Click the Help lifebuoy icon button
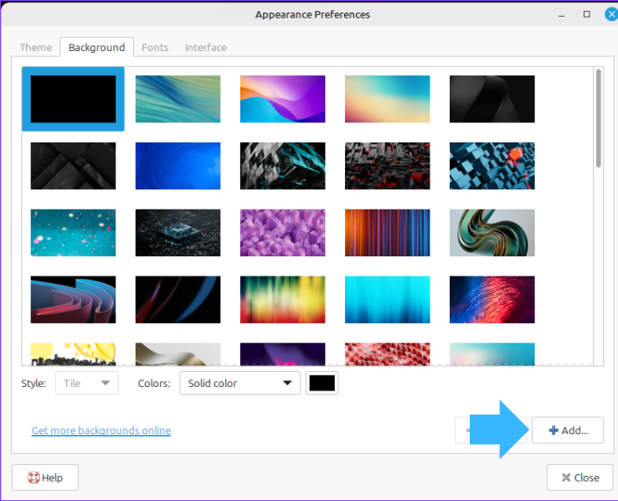Image resolution: width=618 pixels, height=501 pixels. coord(45,478)
